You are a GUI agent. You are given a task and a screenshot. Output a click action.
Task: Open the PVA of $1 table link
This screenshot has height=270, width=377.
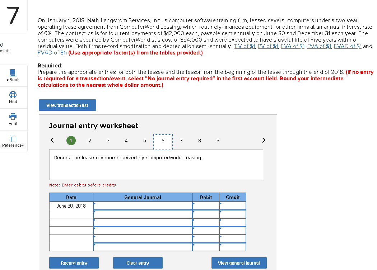pos(319,46)
